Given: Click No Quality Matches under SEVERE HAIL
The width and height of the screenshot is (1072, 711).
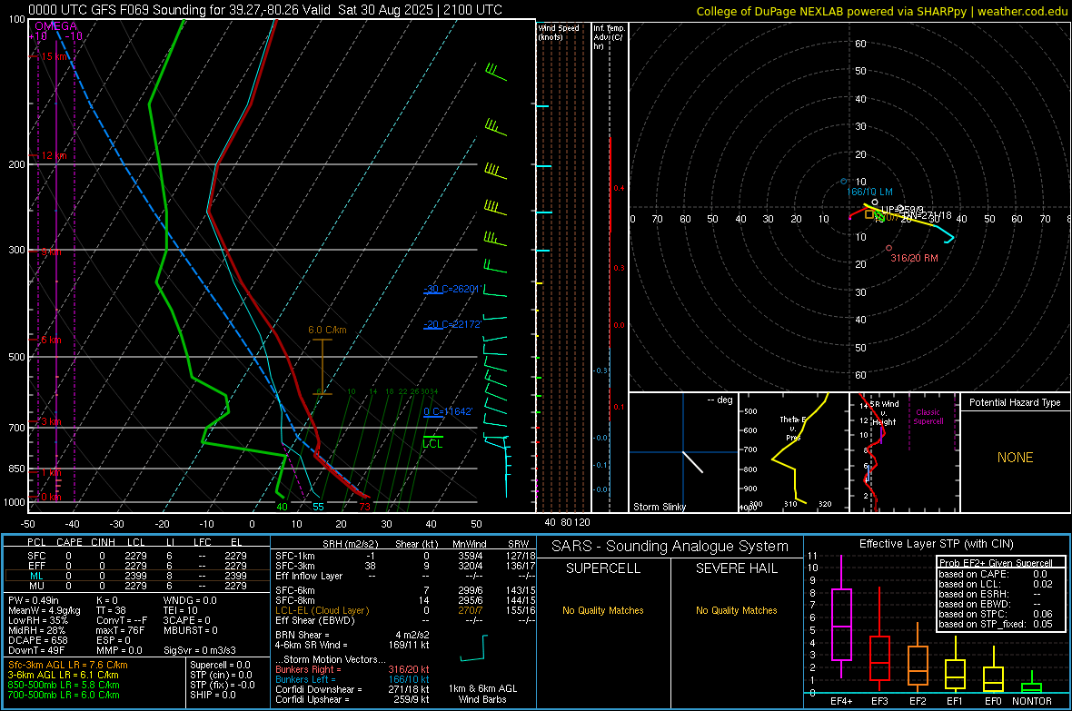Looking at the screenshot, I should tap(736, 610).
